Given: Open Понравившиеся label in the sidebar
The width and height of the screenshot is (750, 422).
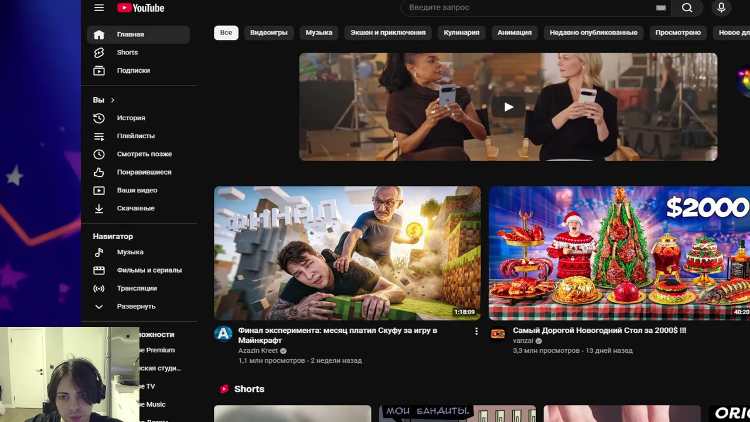Looking at the screenshot, I should point(144,172).
